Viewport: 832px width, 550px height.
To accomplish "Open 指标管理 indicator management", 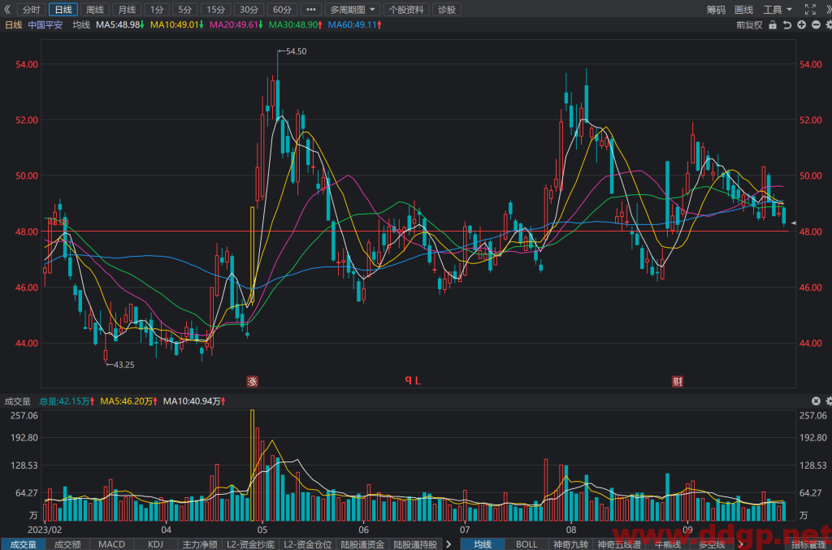I will 808,544.
